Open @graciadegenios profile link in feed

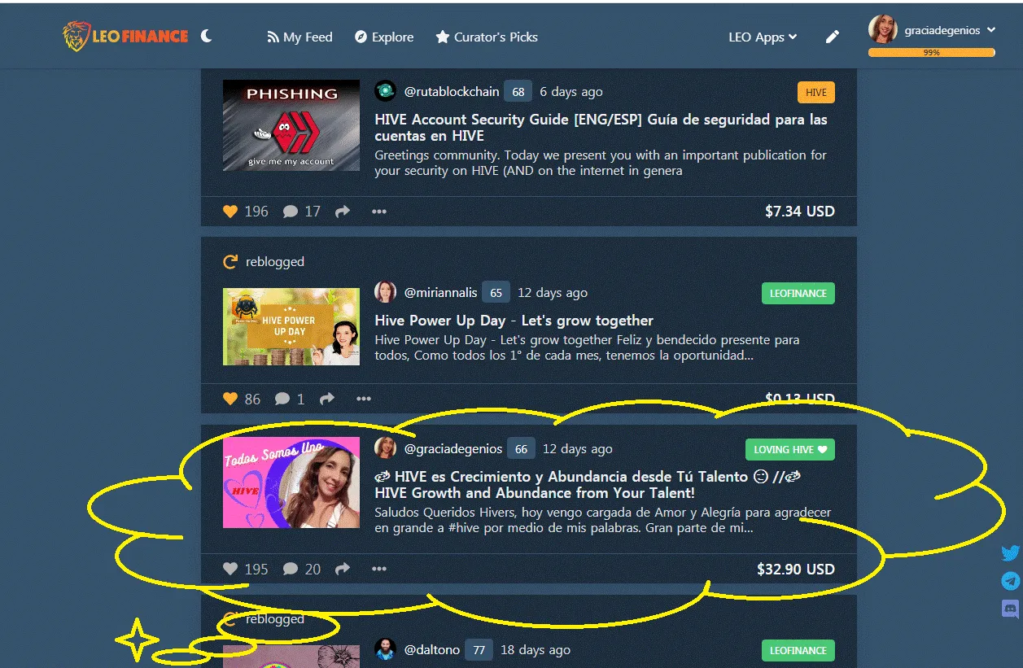pos(453,449)
